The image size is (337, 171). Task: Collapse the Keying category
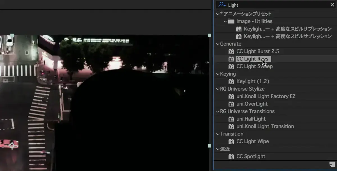click(217, 74)
